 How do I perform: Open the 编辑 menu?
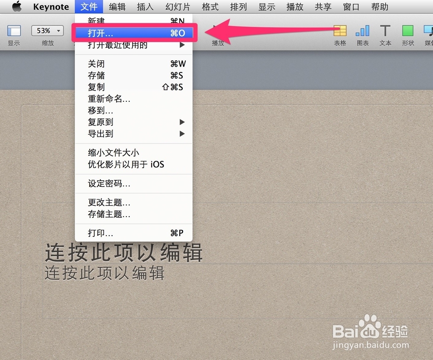coord(117,6)
